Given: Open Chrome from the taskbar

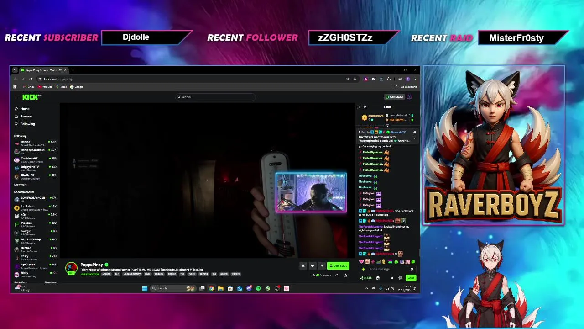Looking at the screenshot, I should point(211,288).
